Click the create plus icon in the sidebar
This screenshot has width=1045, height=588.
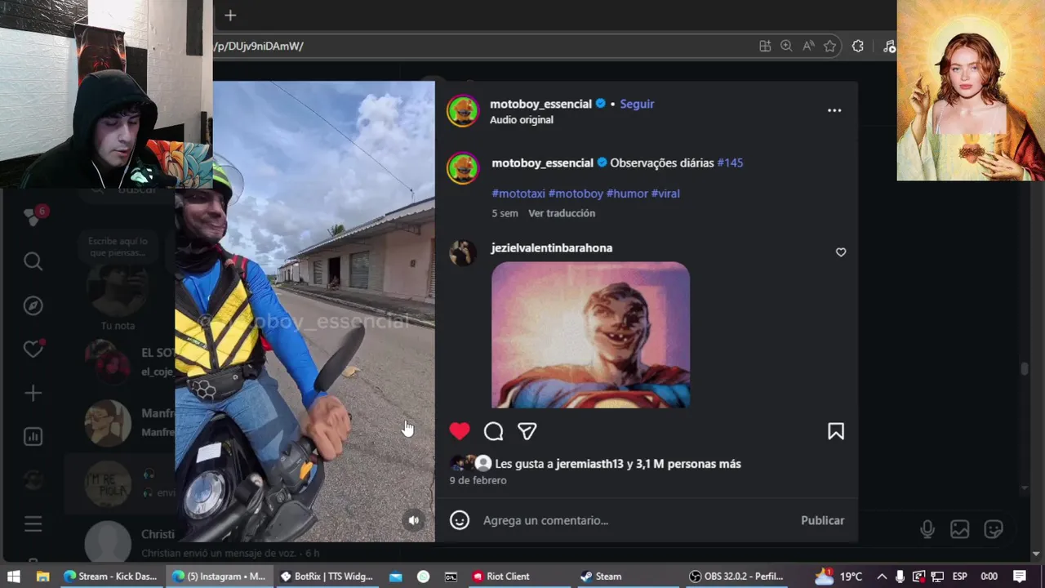pos(33,393)
